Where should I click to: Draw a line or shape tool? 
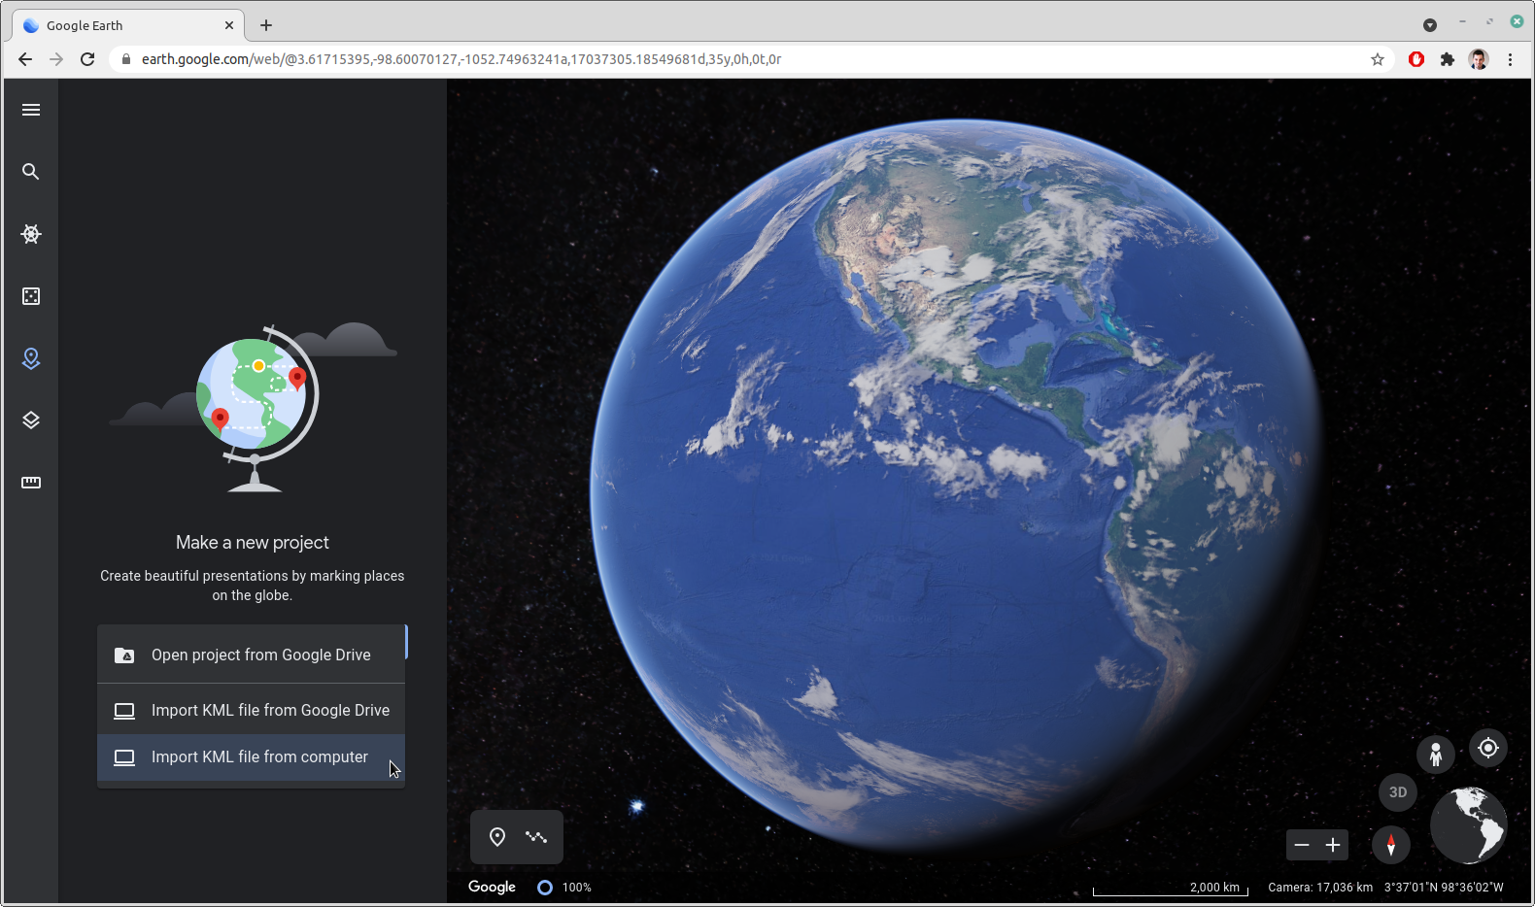point(536,837)
